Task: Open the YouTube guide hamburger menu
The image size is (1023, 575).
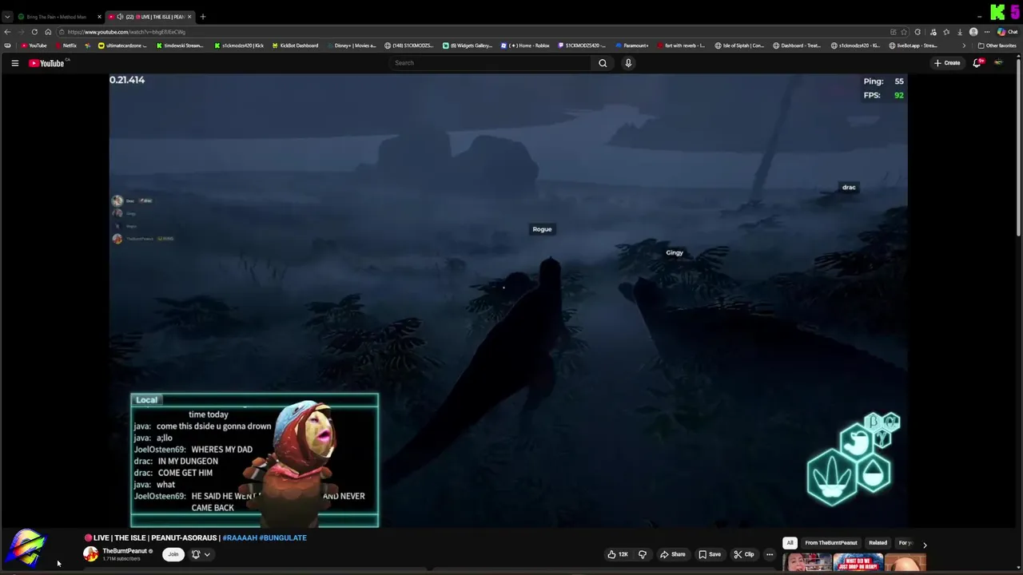Action: point(14,63)
